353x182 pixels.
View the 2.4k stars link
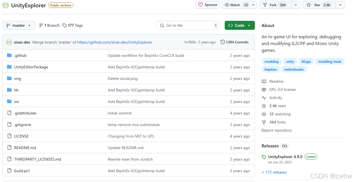(x=274, y=106)
